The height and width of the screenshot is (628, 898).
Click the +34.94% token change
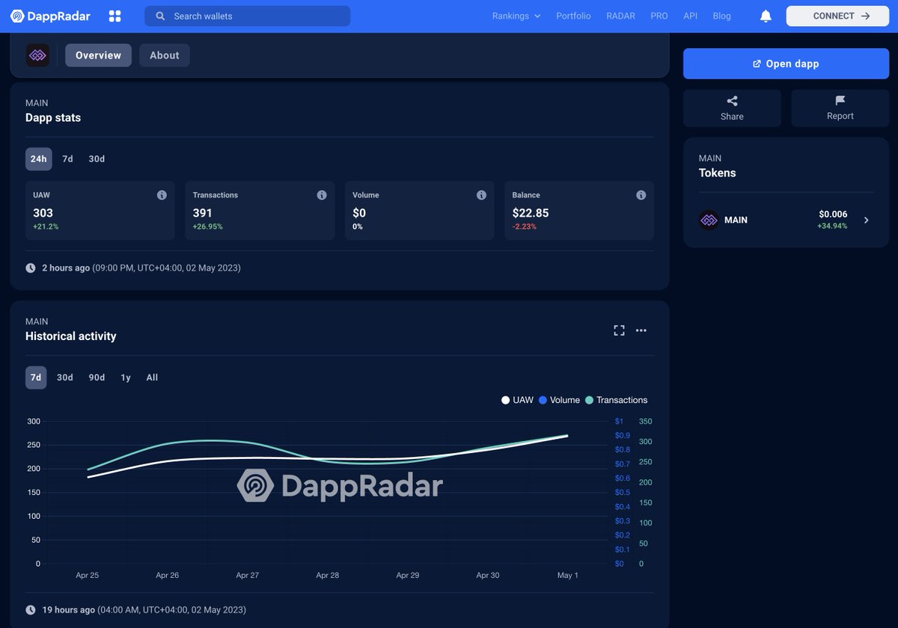[832, 226]
